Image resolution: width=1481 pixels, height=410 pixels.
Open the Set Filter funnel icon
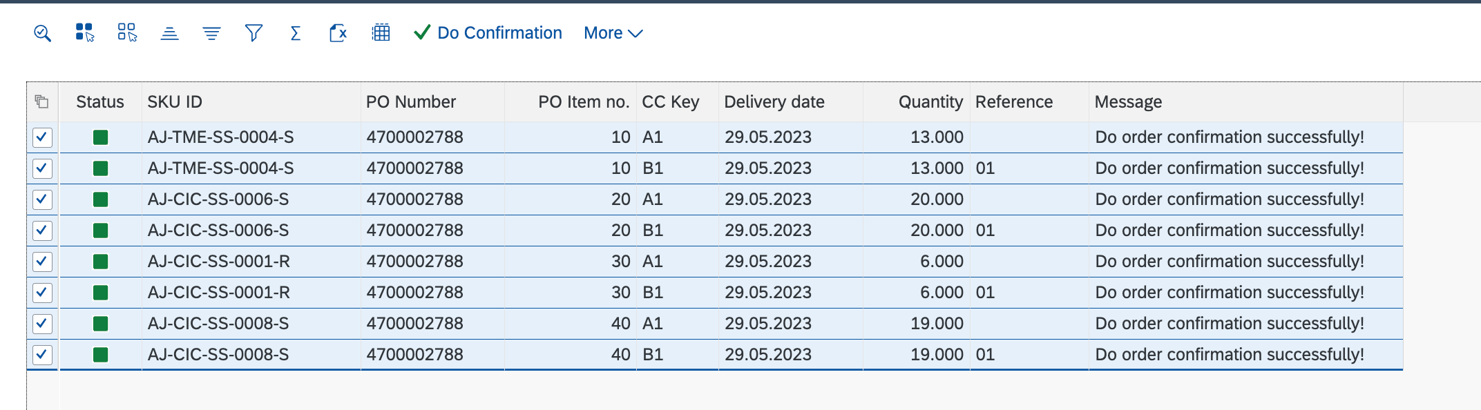pyautogui.click(x=254, y=33)
